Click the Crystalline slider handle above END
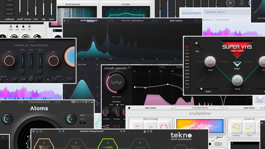This screenshot has width=265, height=149. pyautogui.click(x=215, y=137)
